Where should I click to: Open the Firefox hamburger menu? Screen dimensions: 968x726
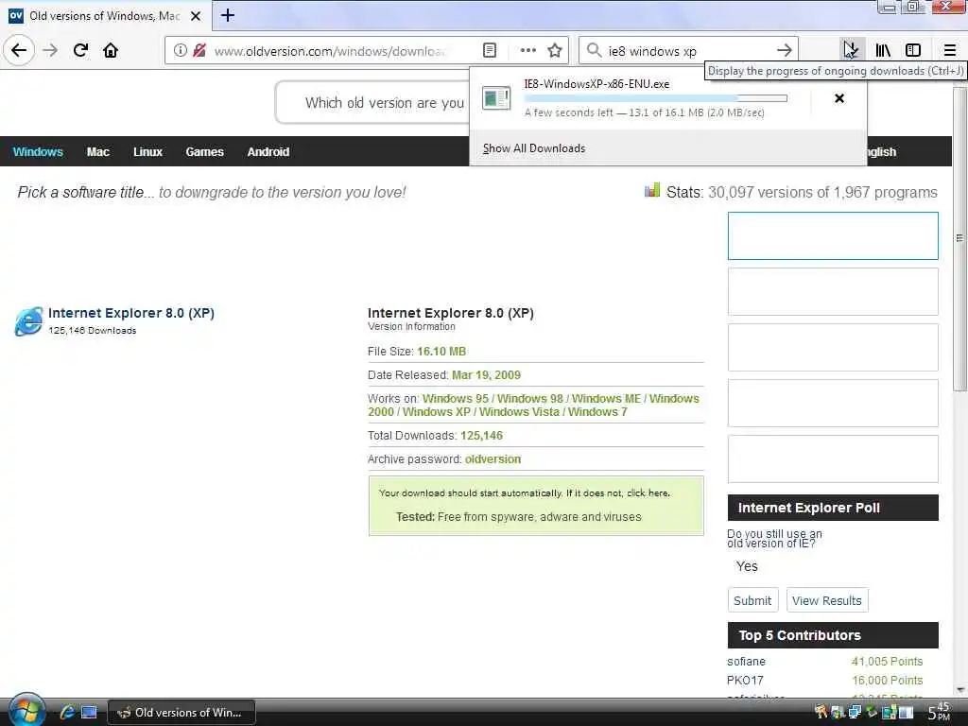[x=949, y=50]
